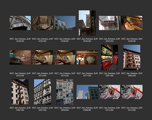Click the green skyscraper thumbnail 0308.CR2
The height and width of the screenshot is (120, 152).
87,92
